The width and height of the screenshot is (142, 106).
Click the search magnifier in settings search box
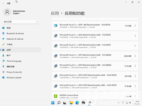pyautogui.click(x=37, y=22)
